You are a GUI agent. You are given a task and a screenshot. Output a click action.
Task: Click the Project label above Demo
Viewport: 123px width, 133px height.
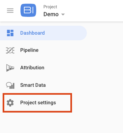click(x=50, y=7)
